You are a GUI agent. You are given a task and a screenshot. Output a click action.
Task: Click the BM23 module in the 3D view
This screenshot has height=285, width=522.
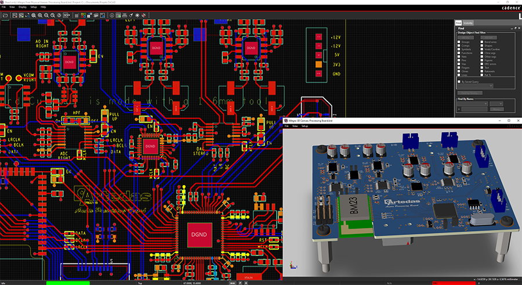[x=354, y=208]
